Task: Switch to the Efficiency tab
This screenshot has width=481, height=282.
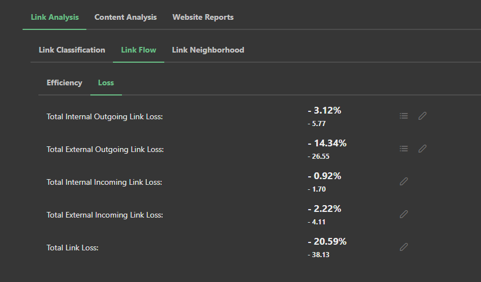Action: [64, 83]
